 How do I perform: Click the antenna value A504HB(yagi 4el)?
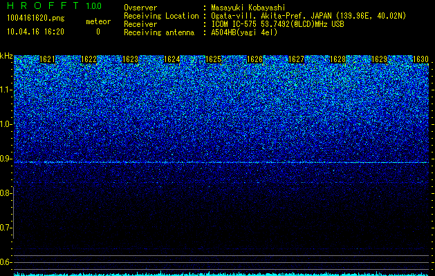pos(244,32)
